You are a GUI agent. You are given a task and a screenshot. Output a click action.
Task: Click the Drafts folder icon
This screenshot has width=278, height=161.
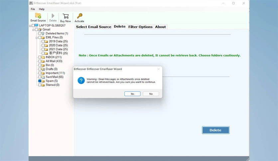pos(43,69)
